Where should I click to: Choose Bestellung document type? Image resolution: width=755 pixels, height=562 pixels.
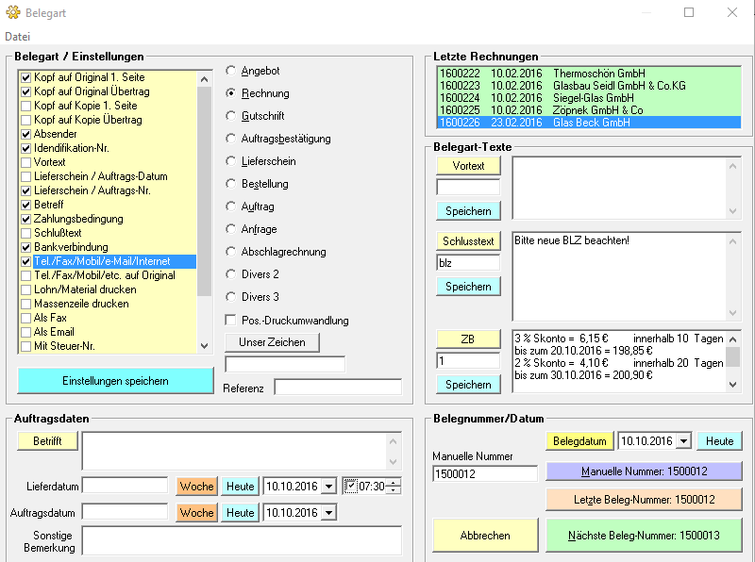coord(230,184)
